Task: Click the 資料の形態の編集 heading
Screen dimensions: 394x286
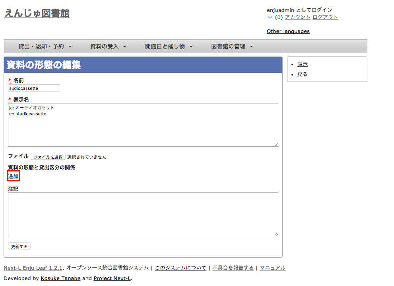Action: (x=43, y=65)
